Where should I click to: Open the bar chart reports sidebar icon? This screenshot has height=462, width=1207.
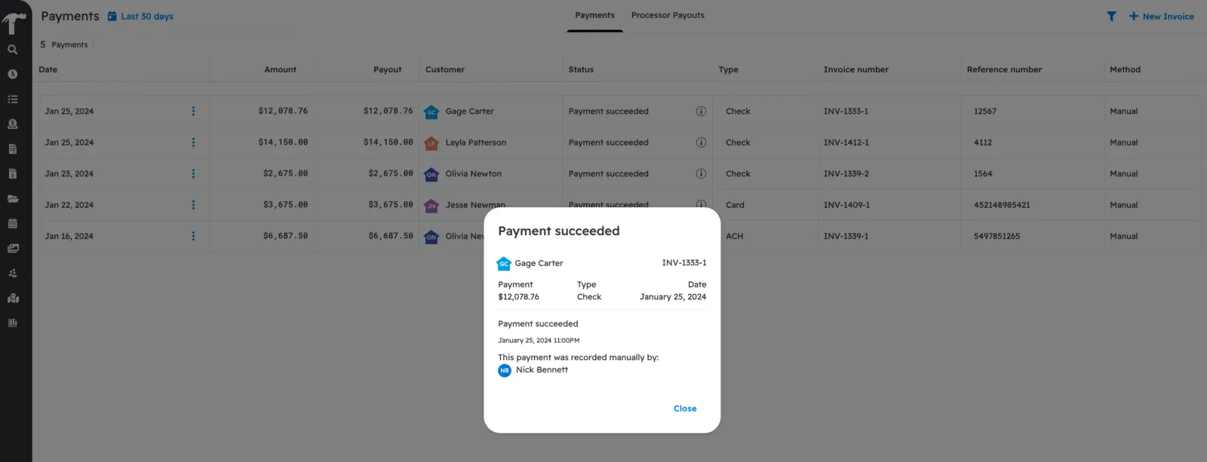click(13, 323)
